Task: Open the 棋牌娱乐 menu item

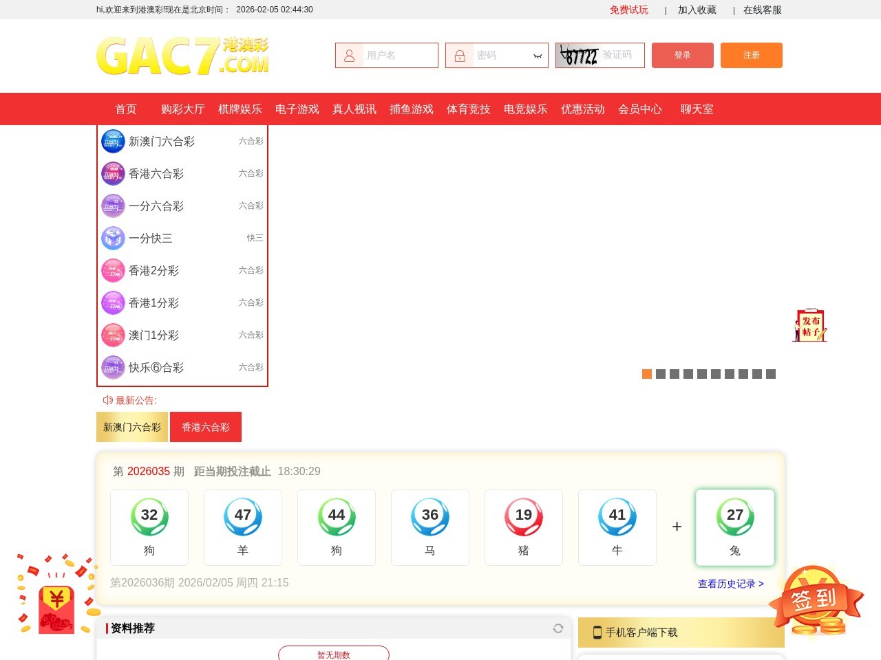Action: (240, 109)
